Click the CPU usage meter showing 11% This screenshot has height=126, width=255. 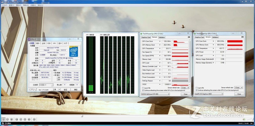click(91, 65)
